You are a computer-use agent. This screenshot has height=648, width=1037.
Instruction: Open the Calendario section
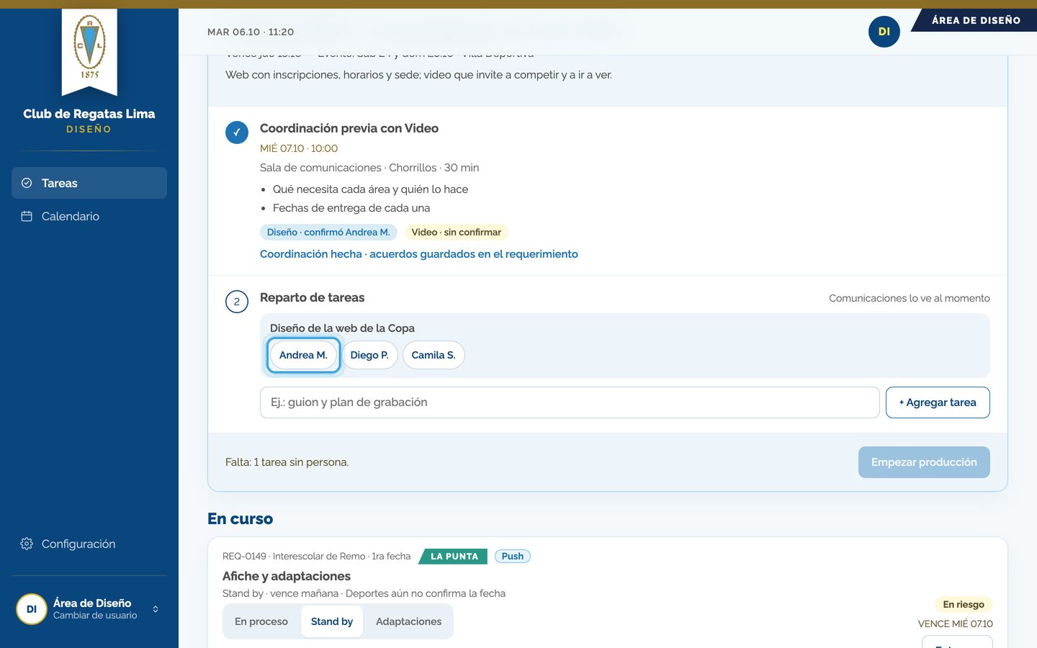pyautogui.click(x=89, y=216)
